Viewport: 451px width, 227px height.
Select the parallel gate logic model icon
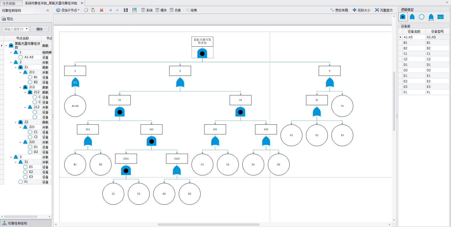point(412,17)
